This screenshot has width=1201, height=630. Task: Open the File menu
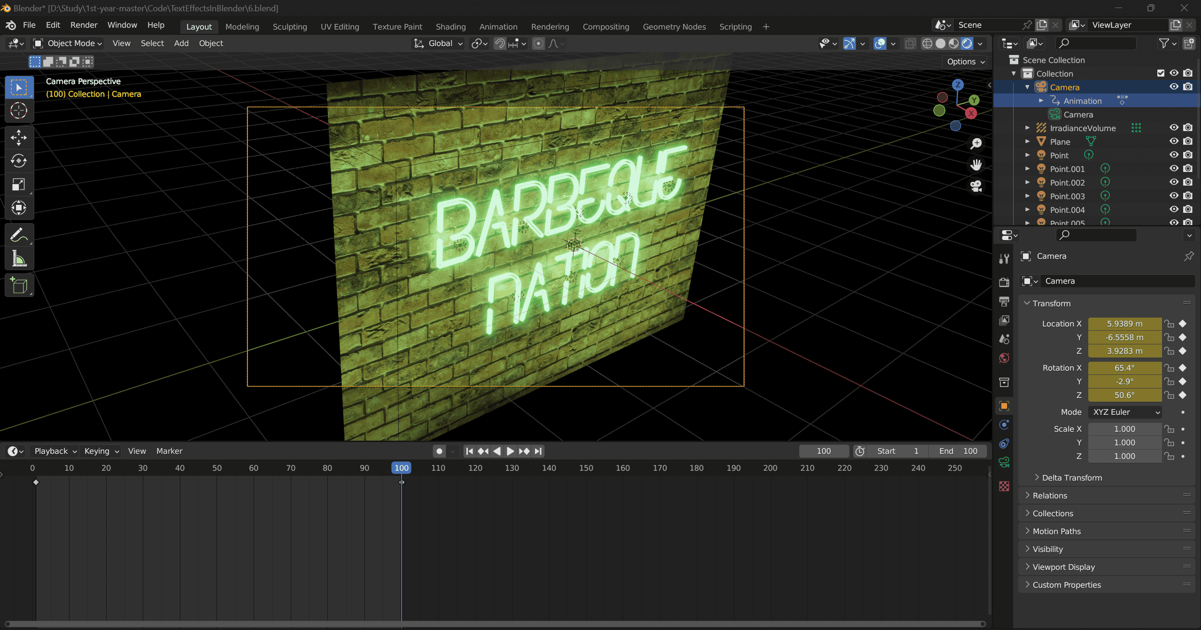point(29,25)
